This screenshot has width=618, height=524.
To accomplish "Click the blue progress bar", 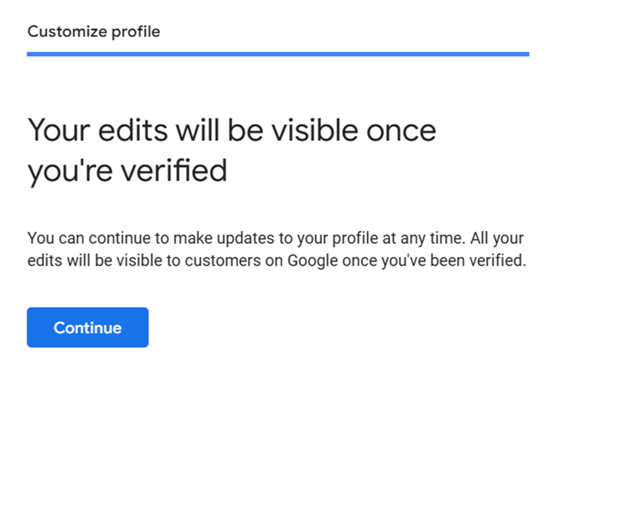I will click(x=277, y=54).
